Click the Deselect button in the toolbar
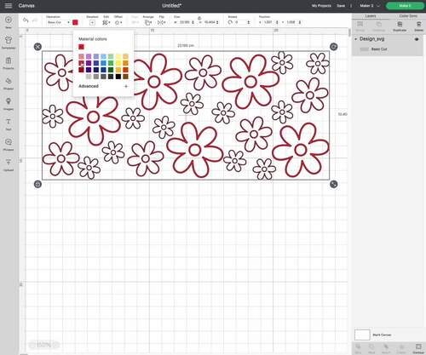Screen dimensions: 426x355 point(92,22)
